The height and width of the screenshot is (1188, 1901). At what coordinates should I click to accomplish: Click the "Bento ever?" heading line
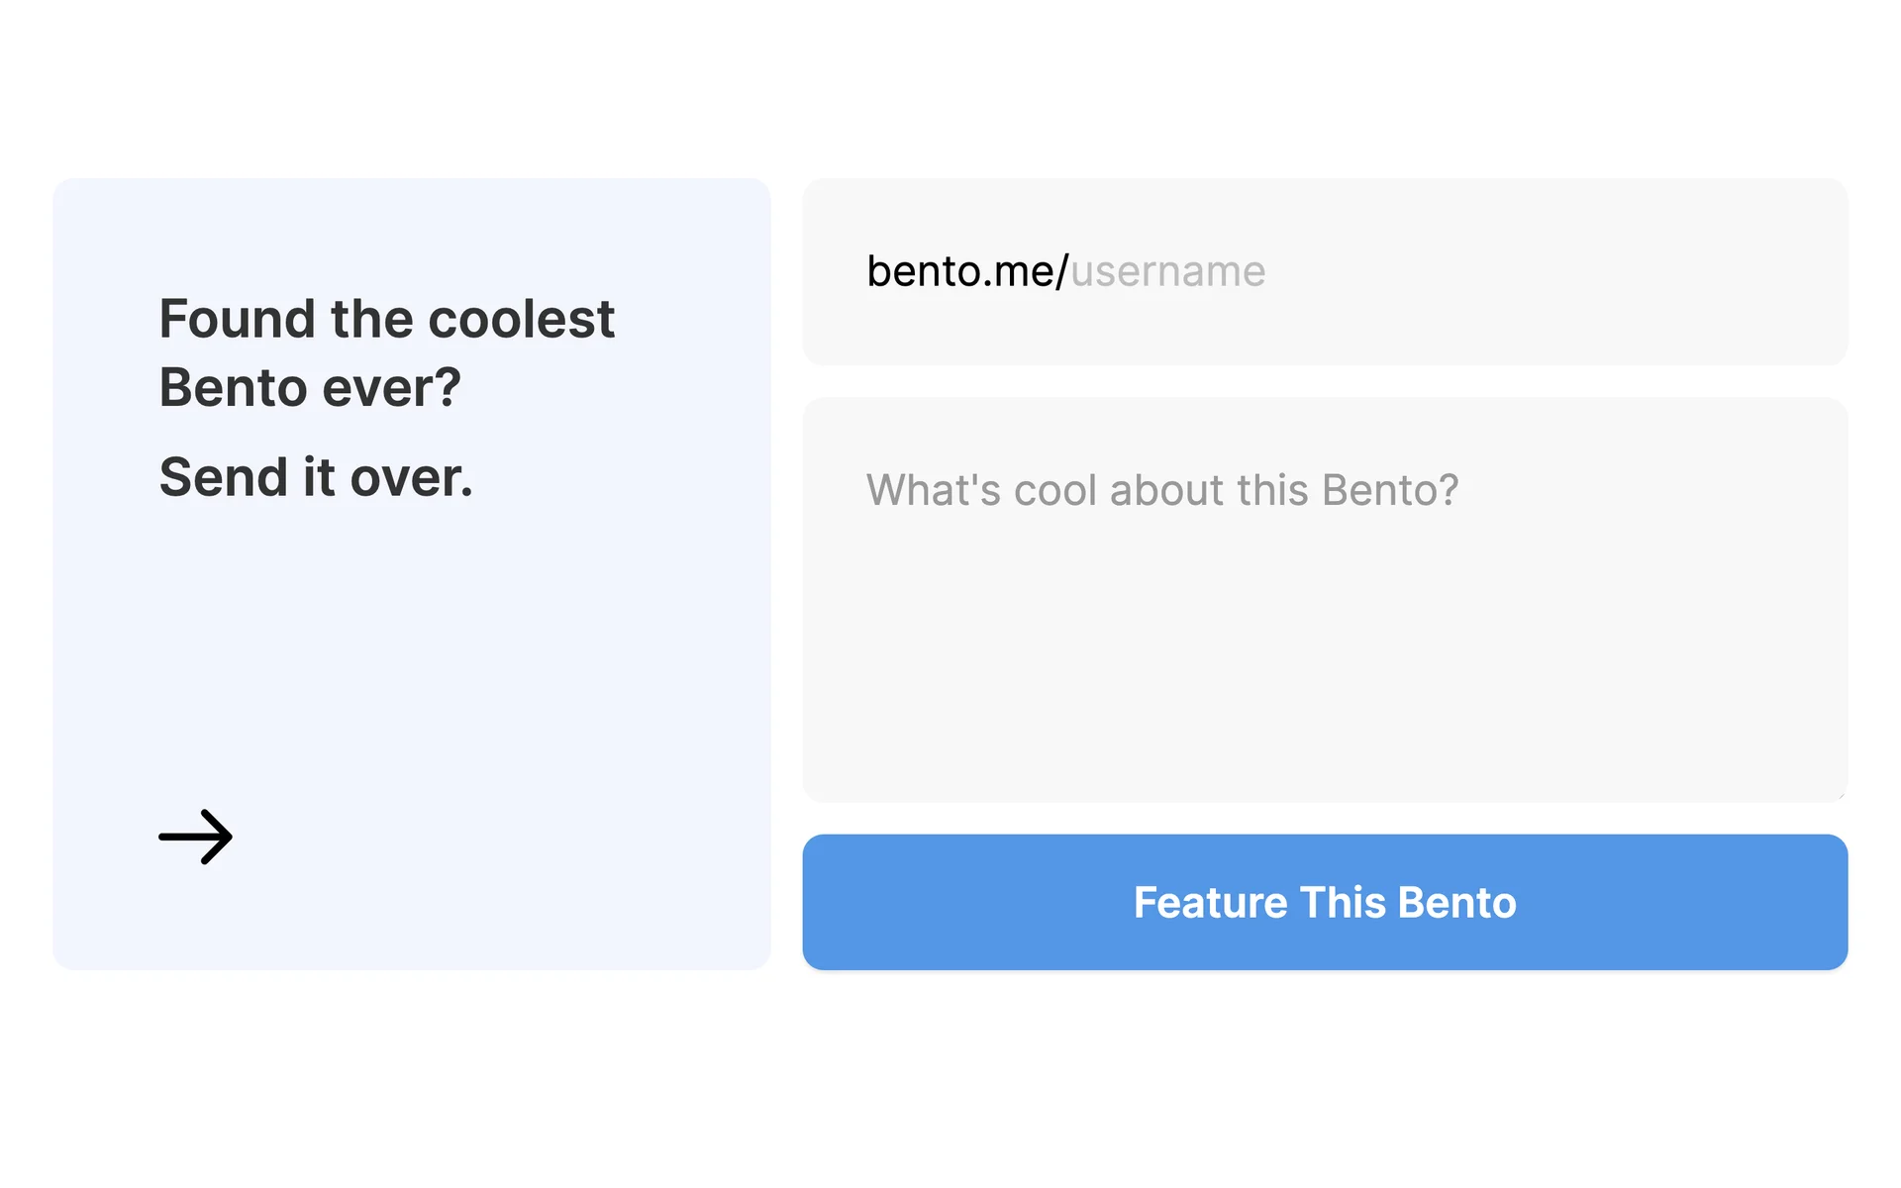[310, 387]
